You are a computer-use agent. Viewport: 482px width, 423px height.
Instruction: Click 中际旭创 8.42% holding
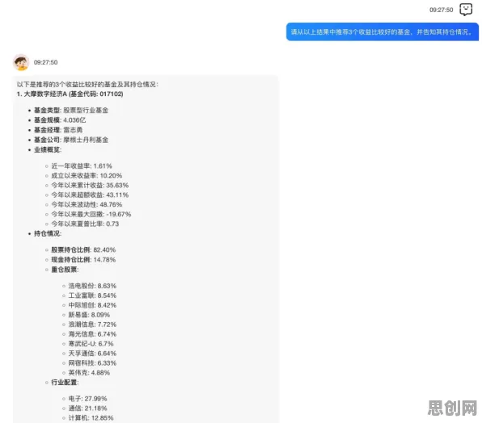[92, 305]
